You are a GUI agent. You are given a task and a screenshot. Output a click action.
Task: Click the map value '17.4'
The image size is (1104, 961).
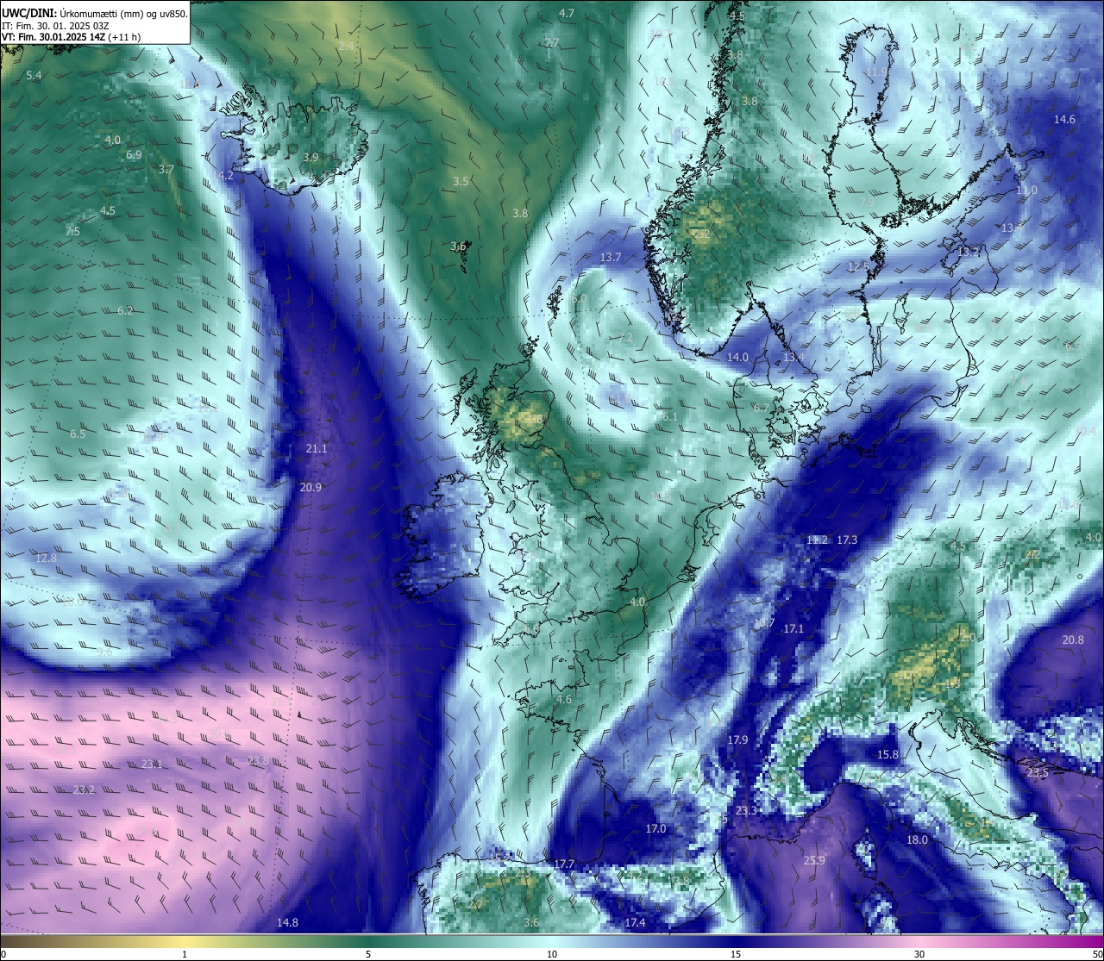(635, 923)
